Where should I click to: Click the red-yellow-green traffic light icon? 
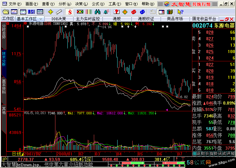point(80,12)
